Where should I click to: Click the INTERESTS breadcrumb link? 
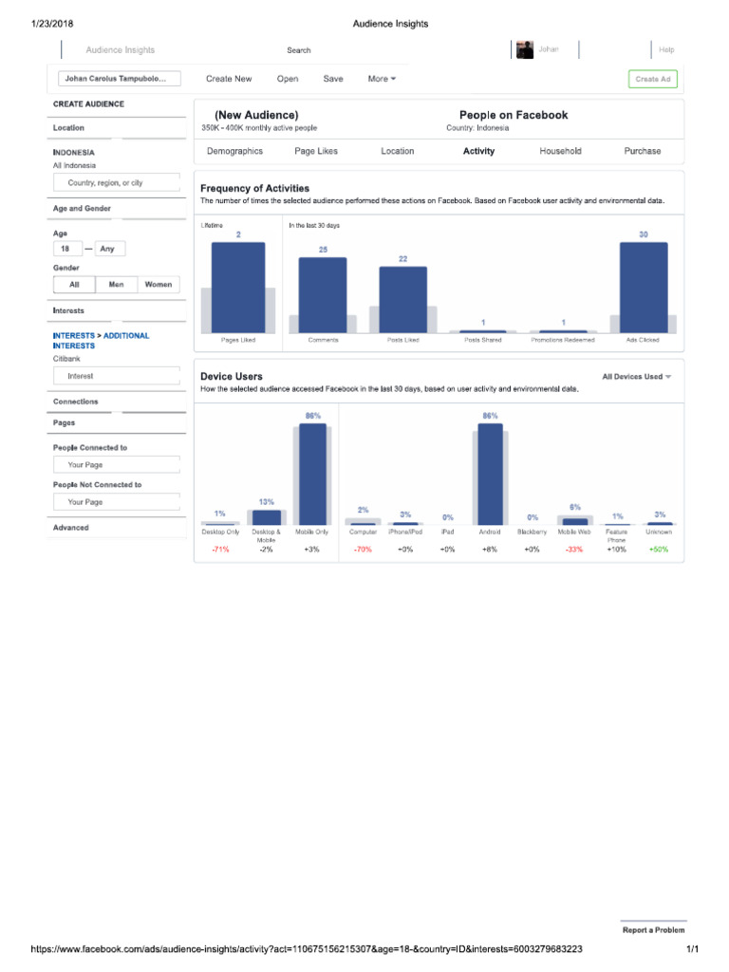click(74, 335)
